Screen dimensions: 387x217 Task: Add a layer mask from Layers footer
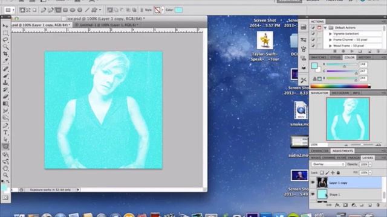(x=345, y=205)
